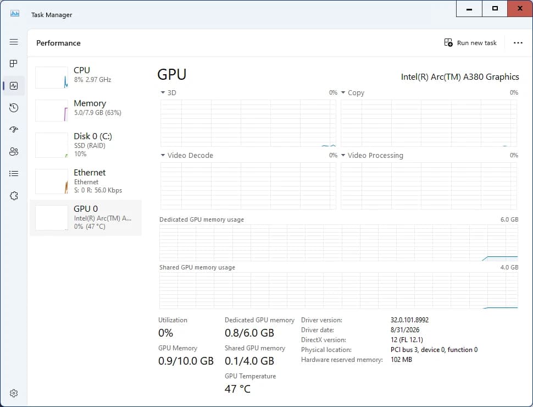Click the 3D engine graph
Viewport: 533px width, 407px height.
pyautogui.click(x=248, y=123)
